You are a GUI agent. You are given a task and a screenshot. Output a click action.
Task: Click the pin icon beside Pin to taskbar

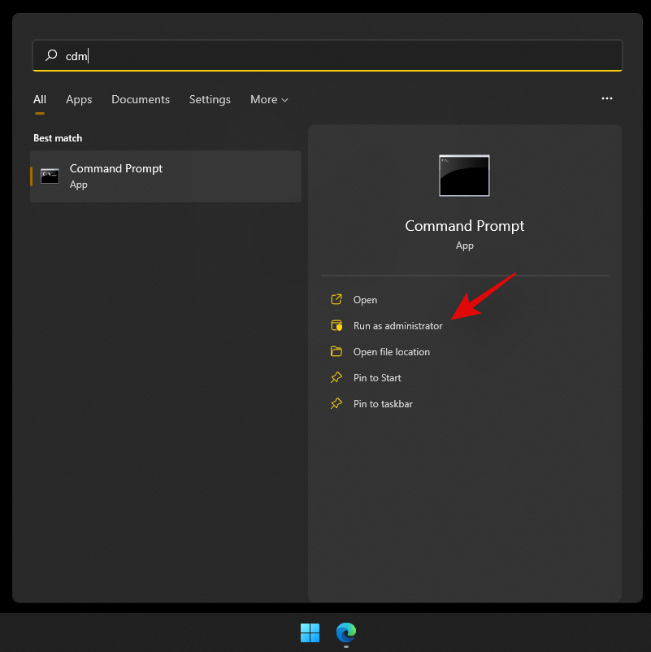[336, 403]
